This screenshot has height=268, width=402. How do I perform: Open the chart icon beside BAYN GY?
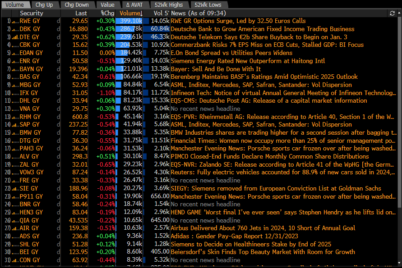[15, 69]
